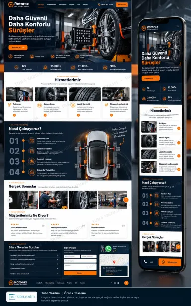
Task: Click the step 02 icon on desktop
Action: point(32,151)
